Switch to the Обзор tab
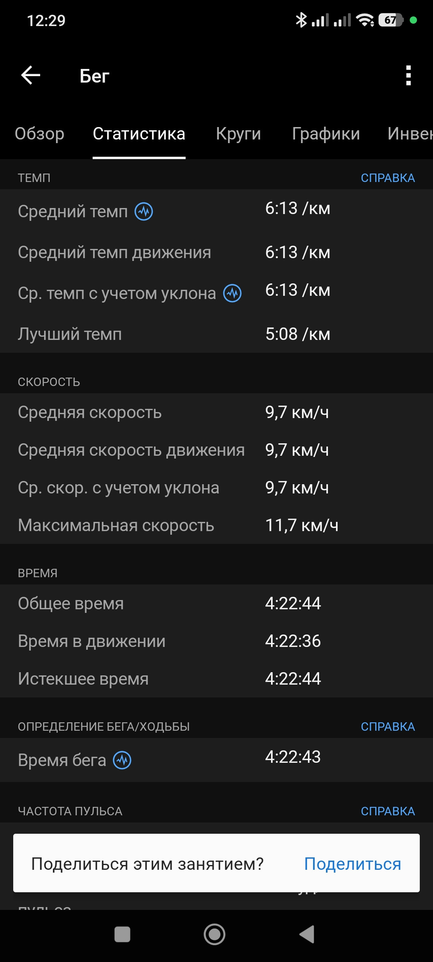The image size is (433, 962). (39, 133)
